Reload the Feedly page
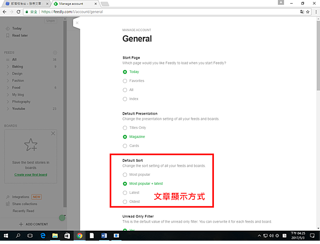Screen dimensions: 320x244 click(x=18, y=12)
